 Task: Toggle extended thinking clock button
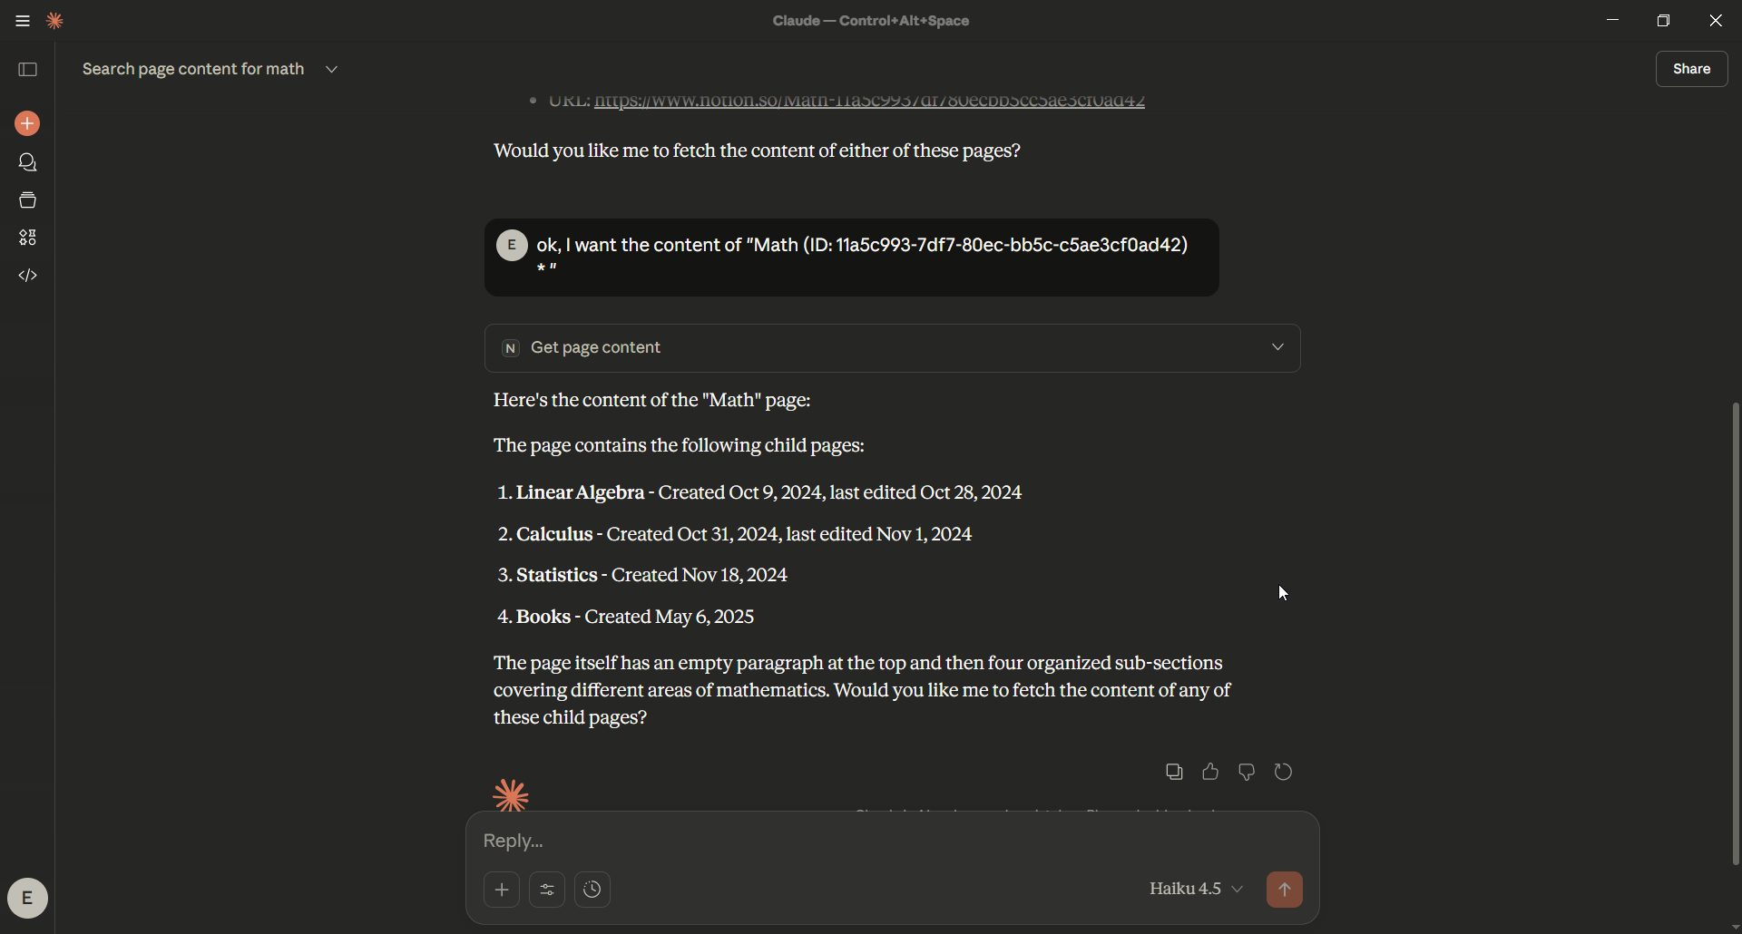pyautogui.click(x=592, y=890)
